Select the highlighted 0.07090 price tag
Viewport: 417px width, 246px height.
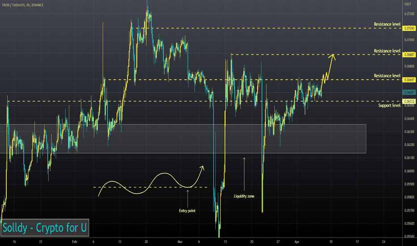(409, 28)
